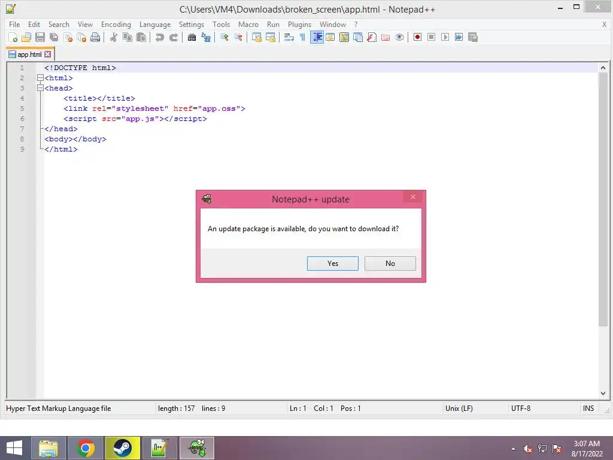Screen dimensions: 613x460
Task: Open Windows Start button on taskbar
Action: [14, 448]
